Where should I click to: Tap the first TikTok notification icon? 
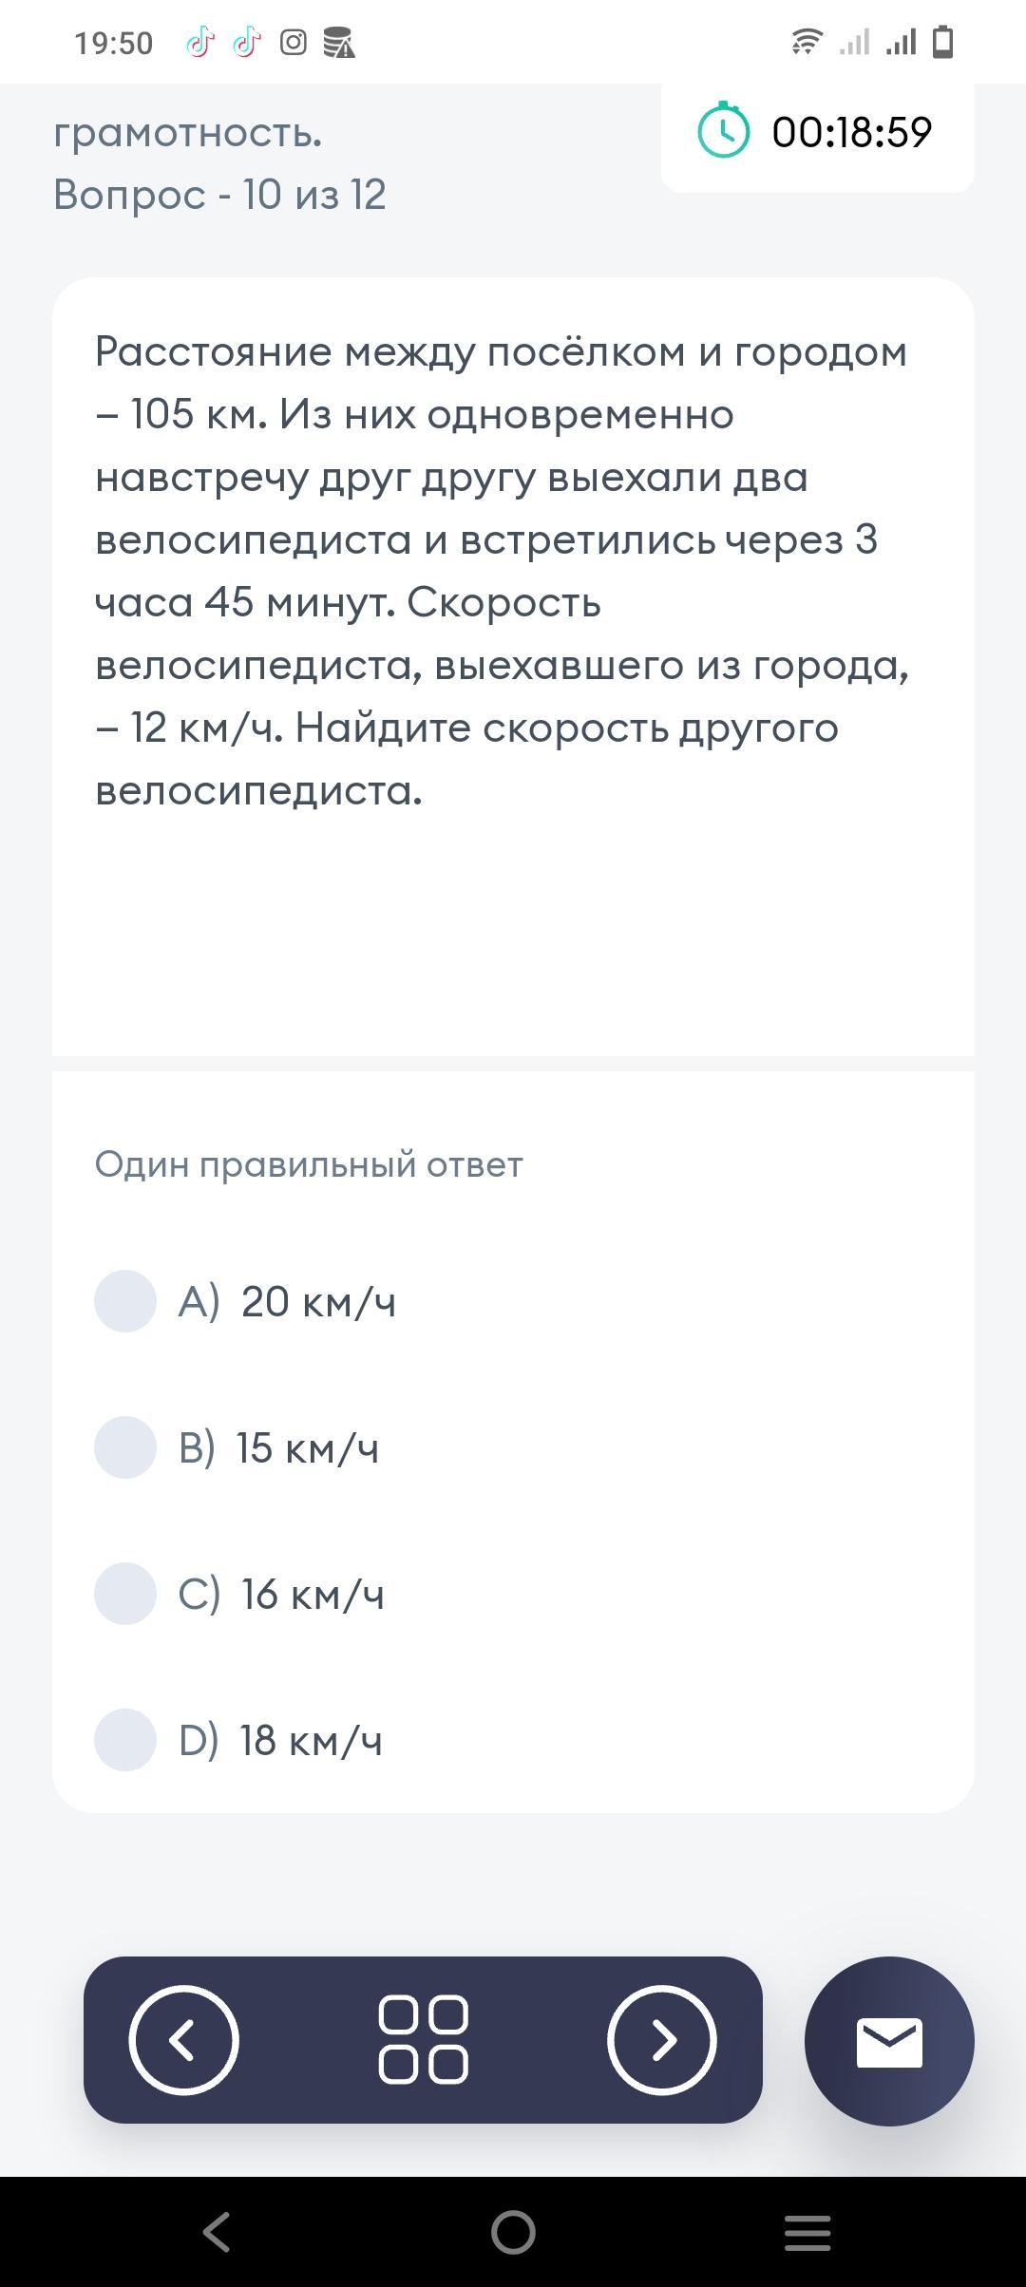tap(199, 43)
